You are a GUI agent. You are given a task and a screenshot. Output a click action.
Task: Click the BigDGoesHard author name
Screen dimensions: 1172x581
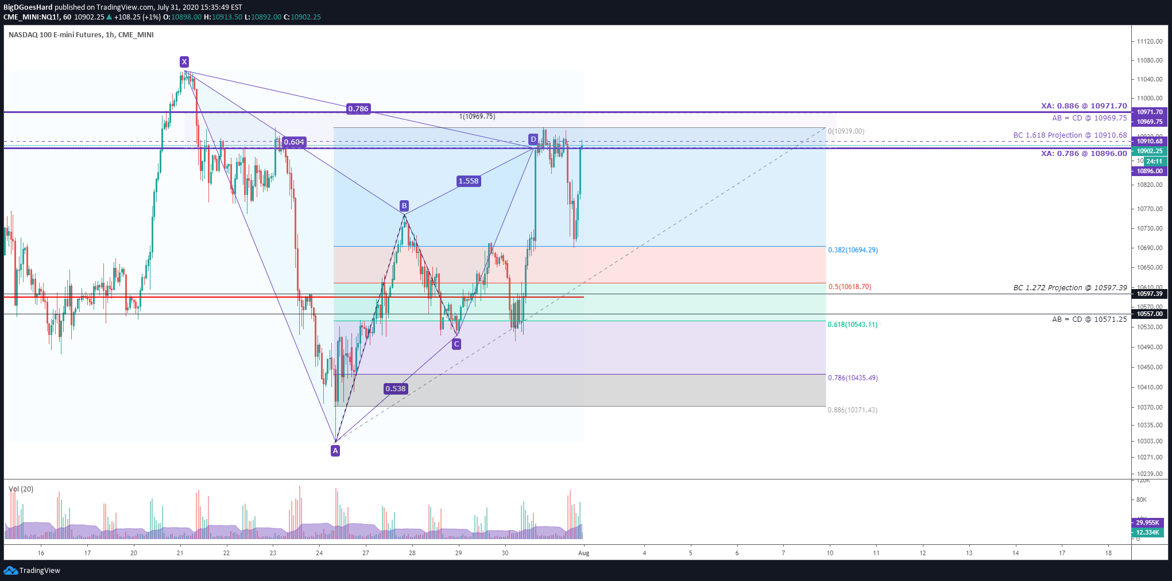point(28,7)
